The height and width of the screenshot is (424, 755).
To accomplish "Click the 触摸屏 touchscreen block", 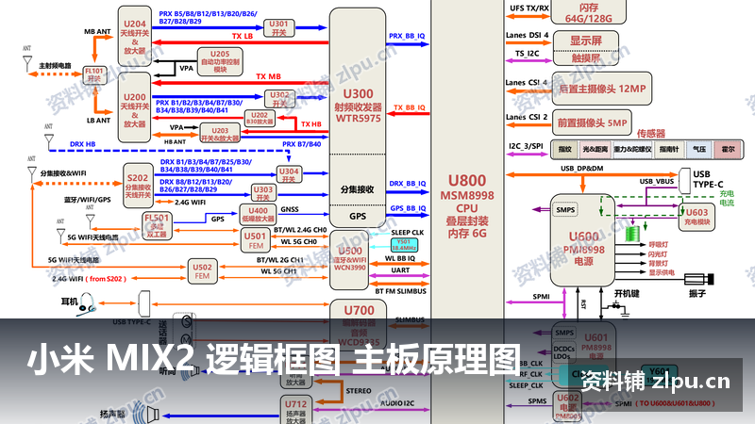I will tap(585, 57).
